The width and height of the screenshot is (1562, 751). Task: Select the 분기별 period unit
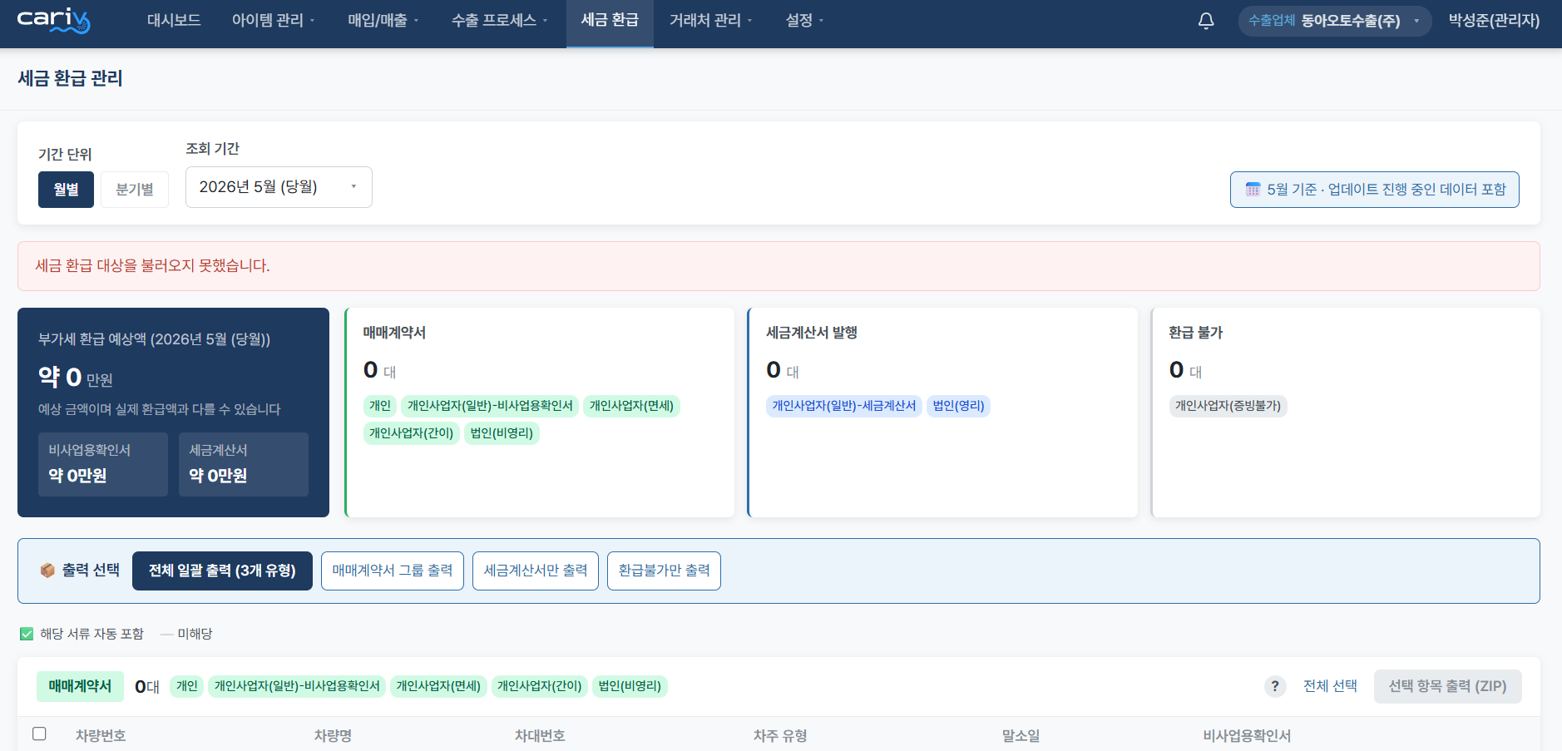click(x=135, y=190)
